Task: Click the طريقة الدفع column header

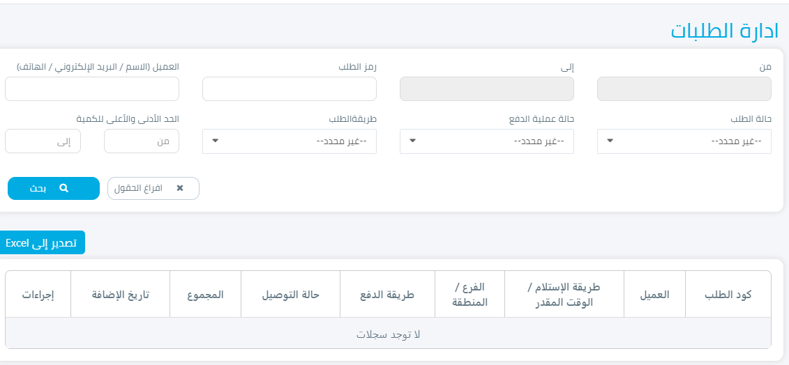Action: pyautogui.click(x=387, y=295)
